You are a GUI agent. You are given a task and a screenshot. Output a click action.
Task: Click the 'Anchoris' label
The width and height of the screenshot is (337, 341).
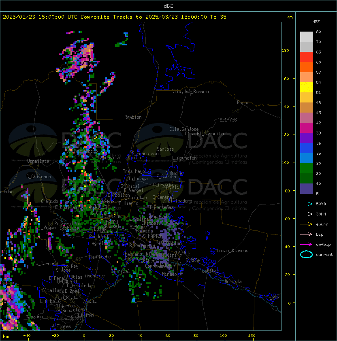point(95,276)
